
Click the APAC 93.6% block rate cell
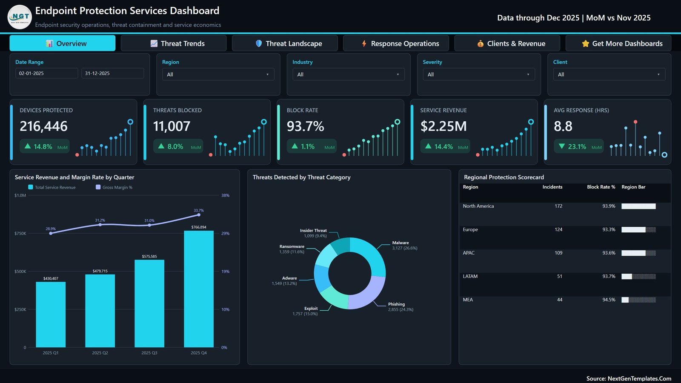609,253
